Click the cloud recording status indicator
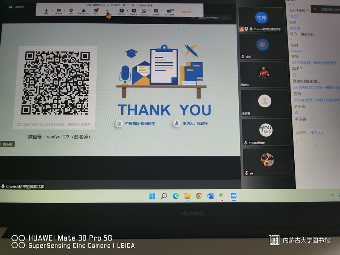Screen dimensions: 340x255 point(17,7)
